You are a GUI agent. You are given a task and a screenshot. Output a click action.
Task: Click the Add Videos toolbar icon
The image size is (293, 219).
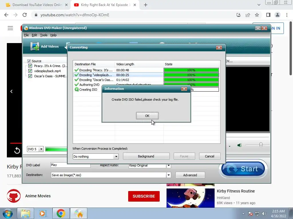click(35, 46)
